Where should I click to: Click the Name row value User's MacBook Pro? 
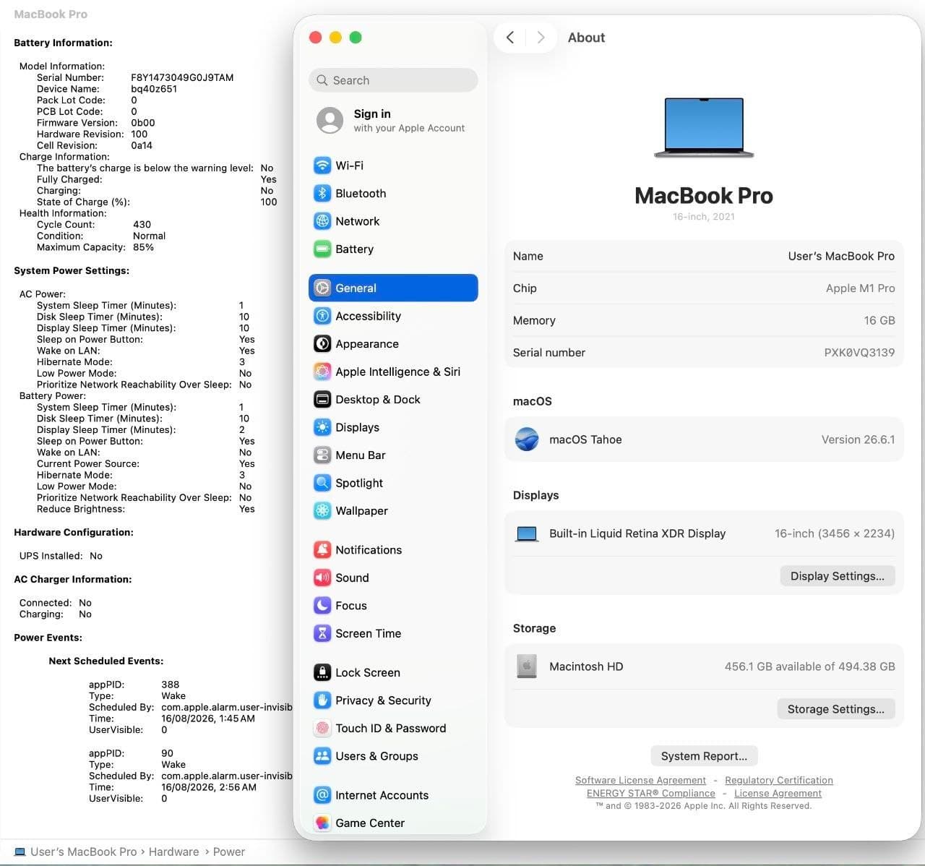tap(841, 256)
